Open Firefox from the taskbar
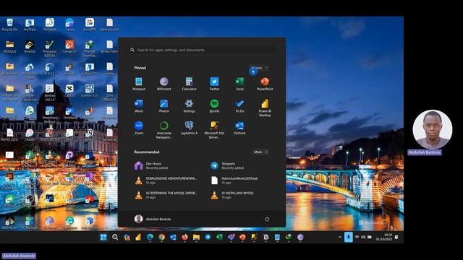 184,237
